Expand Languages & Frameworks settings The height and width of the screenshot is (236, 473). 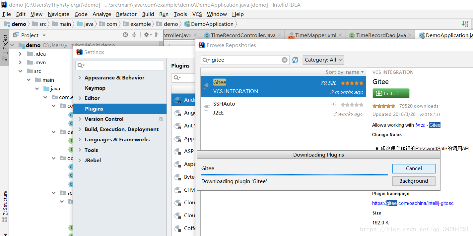pos(80,139)
